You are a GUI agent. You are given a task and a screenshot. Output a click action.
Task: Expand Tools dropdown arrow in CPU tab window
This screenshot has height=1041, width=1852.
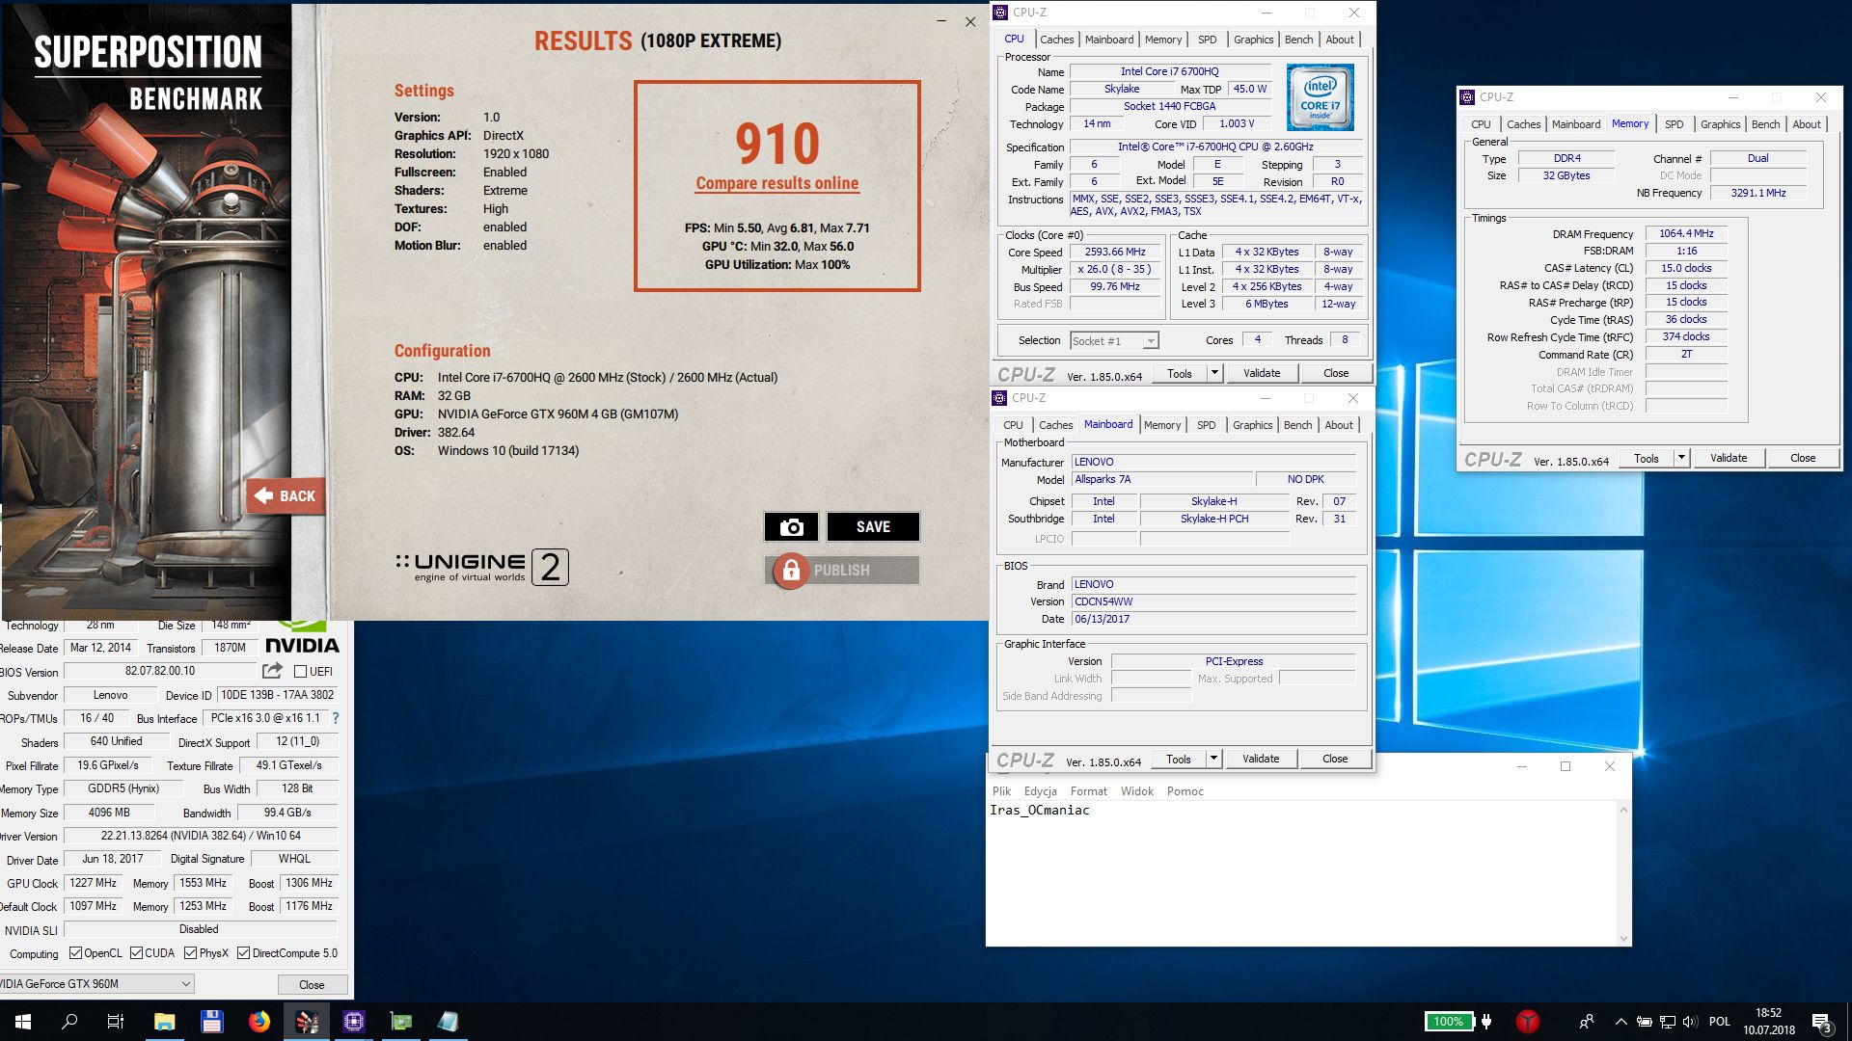(1214, 373)
